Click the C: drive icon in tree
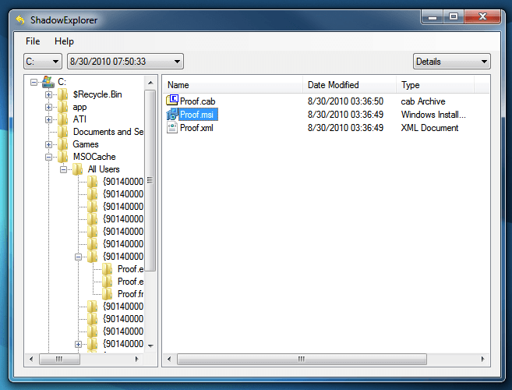Screen dimensions: 512x390 pos(48,82)
